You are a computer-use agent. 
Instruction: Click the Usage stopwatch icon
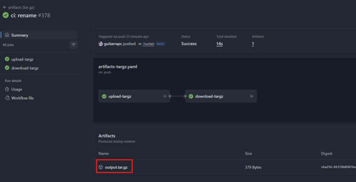(x=7, y=89)
